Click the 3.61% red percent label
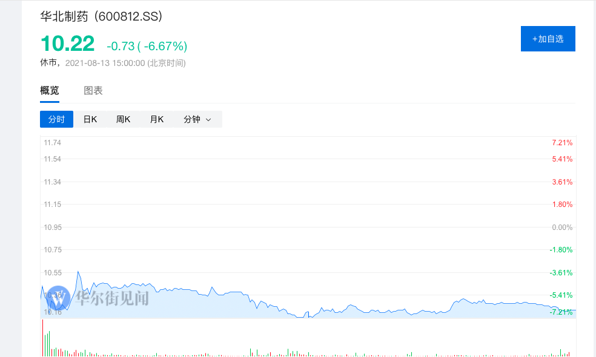This screenshot has width=596, height=357. click(562, 182)
